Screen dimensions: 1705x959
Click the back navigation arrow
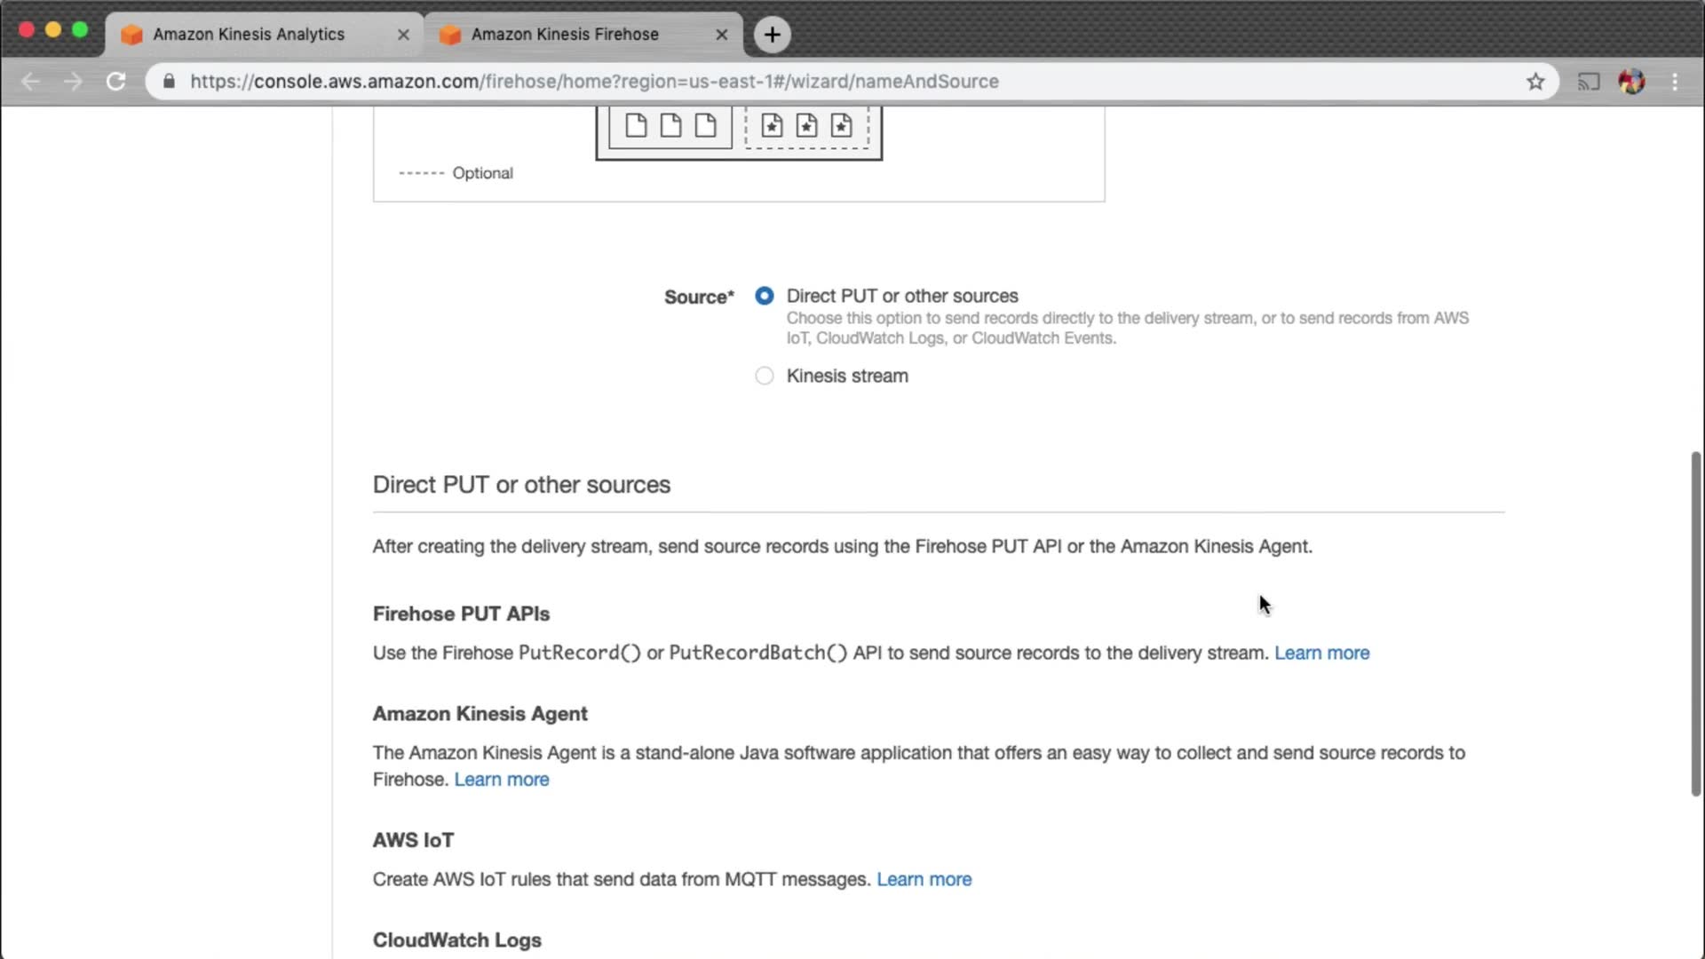(30, 82)
